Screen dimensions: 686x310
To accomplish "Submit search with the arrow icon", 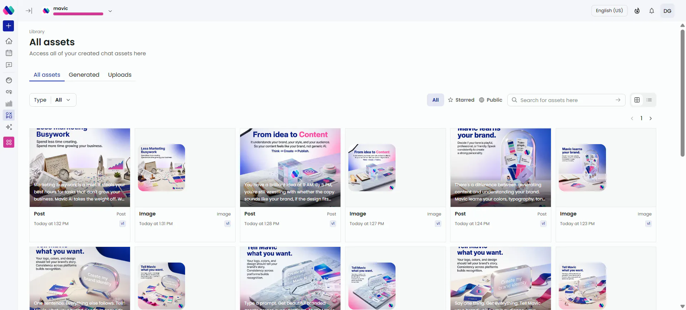I will click(618, 100).
